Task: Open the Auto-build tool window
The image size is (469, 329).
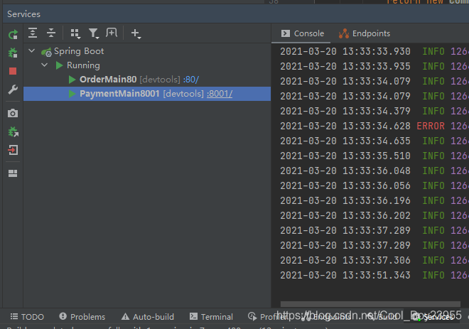Action: pyautogui.click(x=148, y=317)
